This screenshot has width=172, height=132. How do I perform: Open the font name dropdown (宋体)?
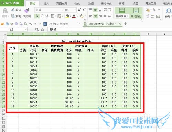point(63,10)
